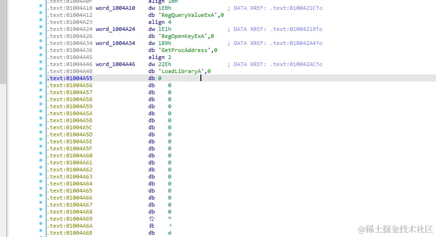Click align 2 at .text:01004A45
Screen dimensions: 436x237
tap(160, 57)
